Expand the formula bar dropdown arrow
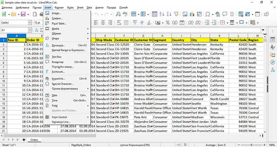Screen dimensions: 277x147 [x=263, y=30]
